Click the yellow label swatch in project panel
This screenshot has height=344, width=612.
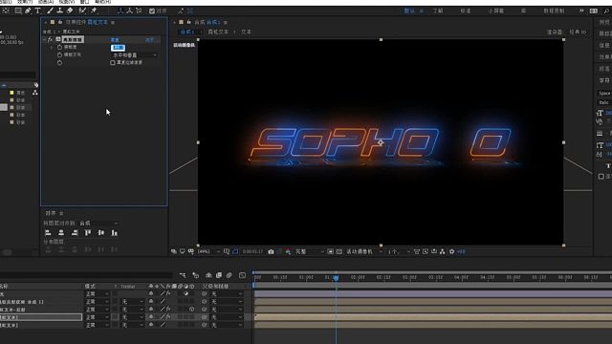tap(11, 93)
